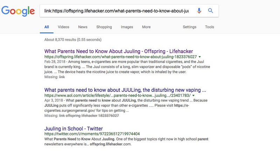Screen dimensions: 280x153
Task: Select the All results tab
Action: tap(47, 27)
